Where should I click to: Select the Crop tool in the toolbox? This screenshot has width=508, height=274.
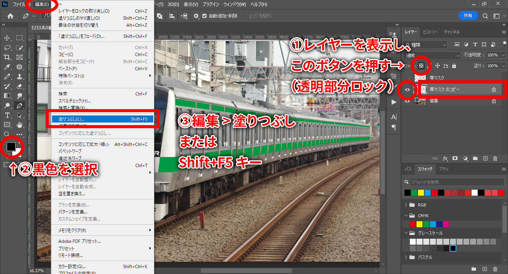pos(7,57)
